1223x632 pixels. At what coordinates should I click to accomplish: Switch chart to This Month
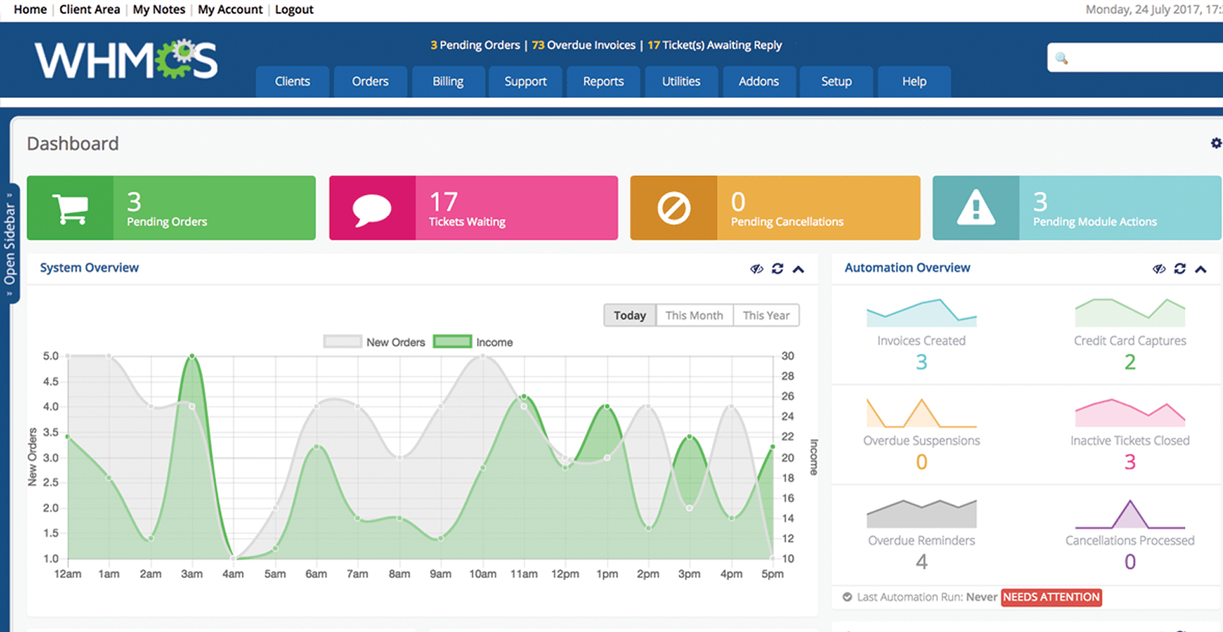tap(694, 315)
